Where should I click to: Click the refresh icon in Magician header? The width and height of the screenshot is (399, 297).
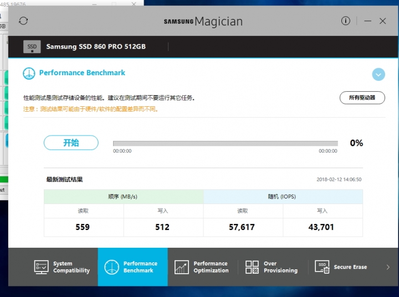23,21
